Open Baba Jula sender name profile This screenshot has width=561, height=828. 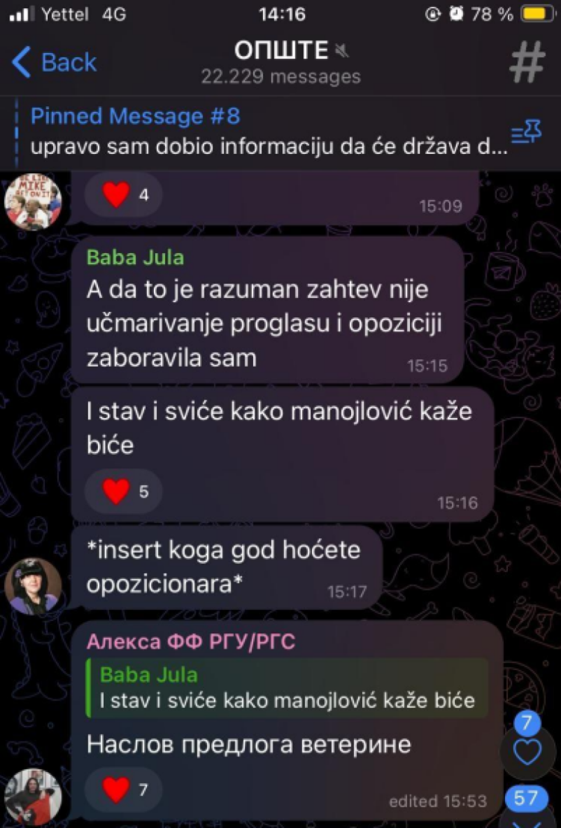tap(135, 258)
